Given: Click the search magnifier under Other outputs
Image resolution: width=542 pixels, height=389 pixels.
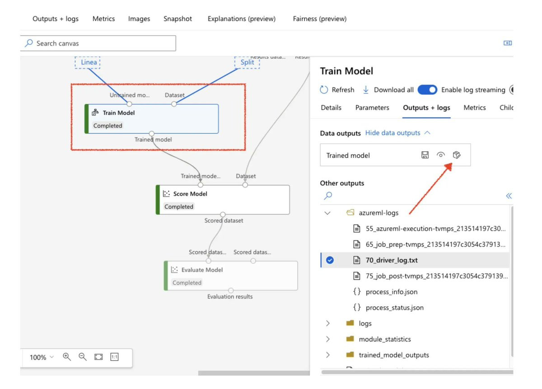Looking at the screenshot, I should click(328, 196).
